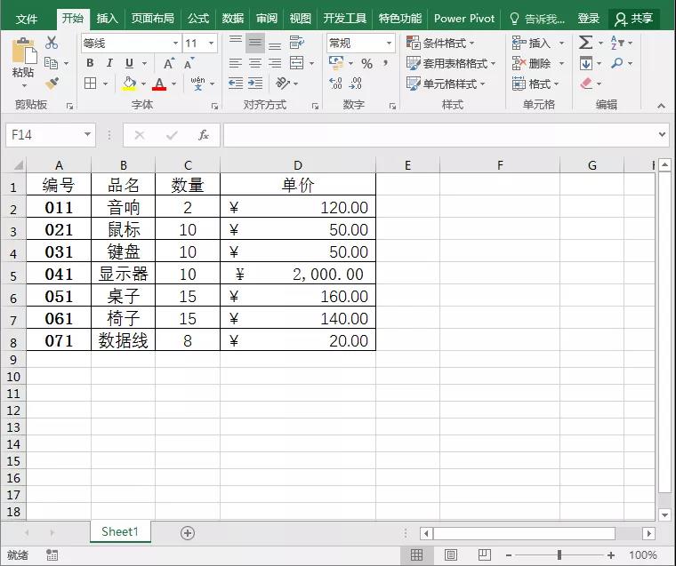Center text horizontally
Viewport: 676px width, 566px height.
coord(255,63)
